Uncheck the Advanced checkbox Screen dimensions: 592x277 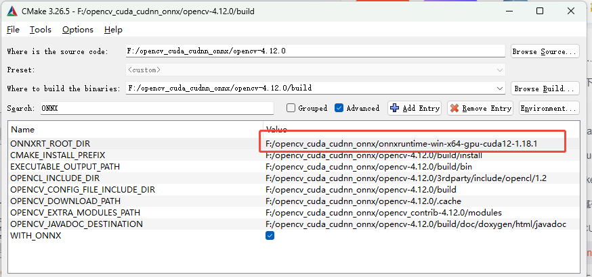point(339,108)
